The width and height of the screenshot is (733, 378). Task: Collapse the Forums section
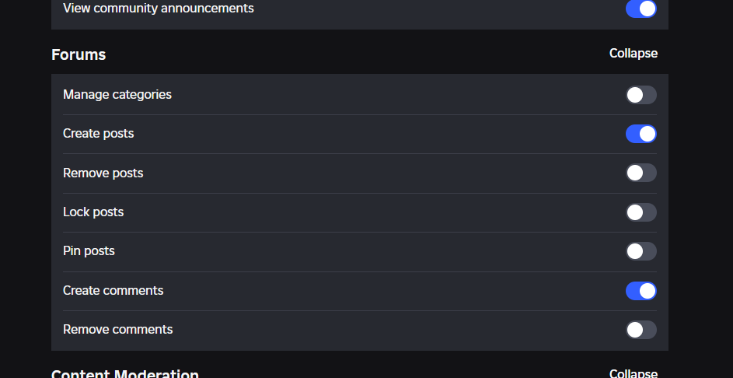(634, 54)
